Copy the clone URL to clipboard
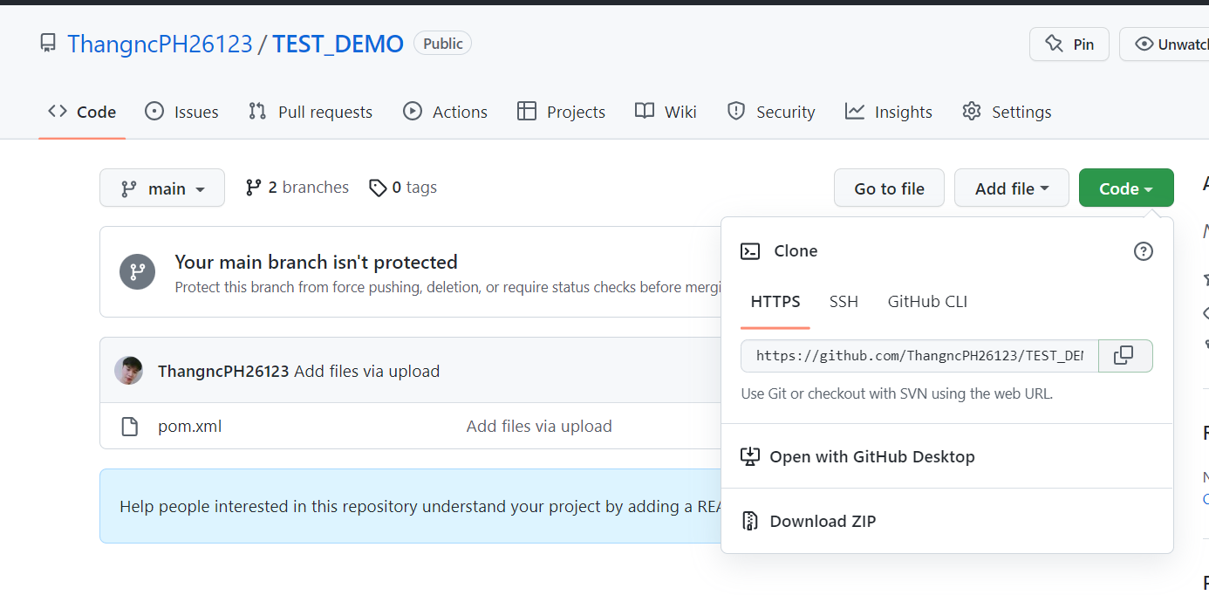Image resolution: width=1209 pixels, height=595 pixels. [x=1125, y=356]
